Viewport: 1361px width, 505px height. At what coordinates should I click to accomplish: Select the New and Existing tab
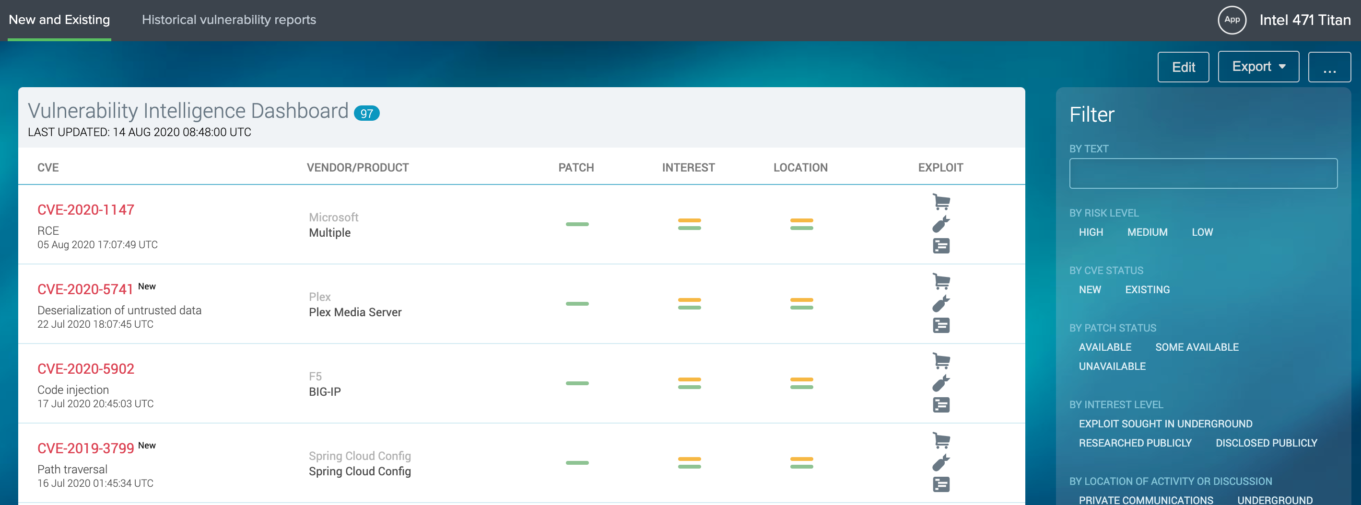coord(59,20)
